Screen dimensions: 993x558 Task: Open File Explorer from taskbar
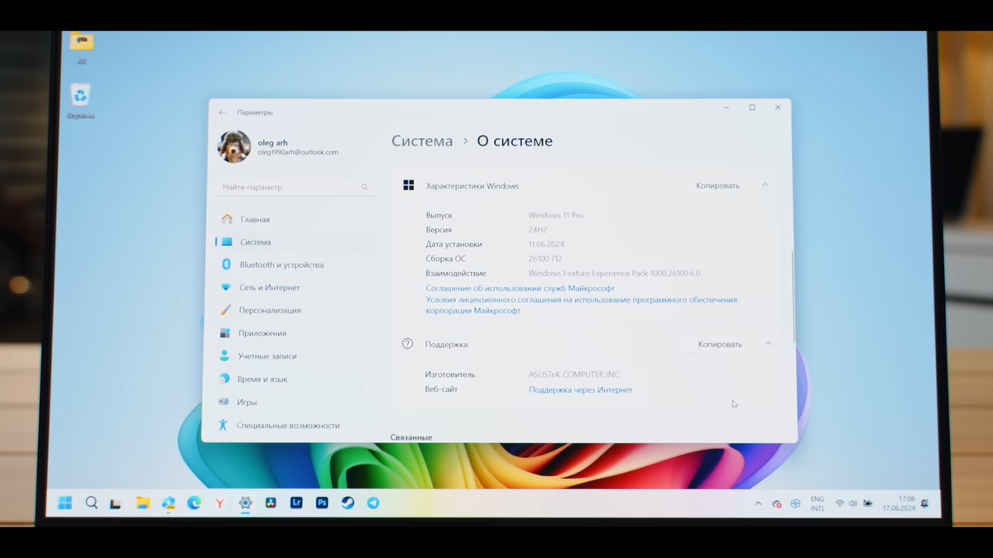tap(142, 503)
